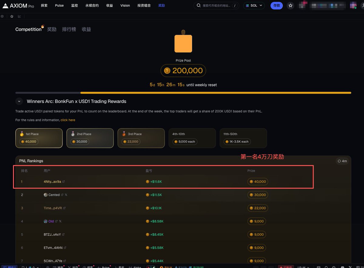This screenshot has height=268, width=364.
Task: Open the 奖励 sub-tab next to Competition
Action: coord(52,29)
